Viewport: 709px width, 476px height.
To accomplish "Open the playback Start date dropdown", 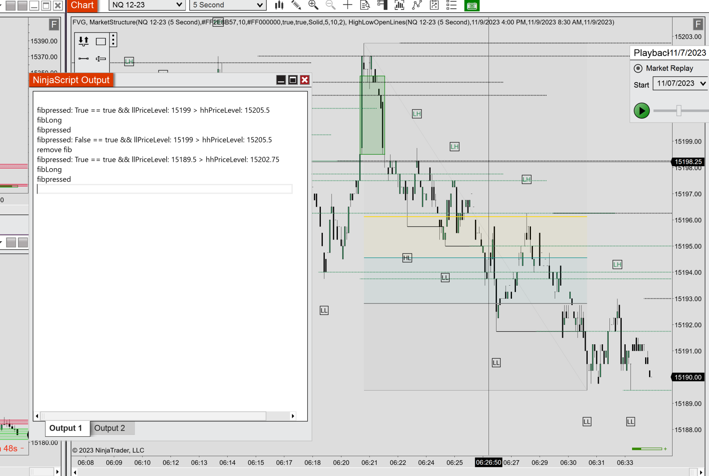I will pyautogui.click(x=680, y=83).
